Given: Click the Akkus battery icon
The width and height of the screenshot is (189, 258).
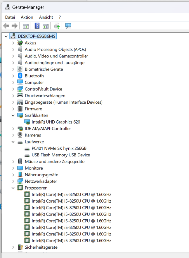Looking at the screenshot, I should (x=20, y=43).
